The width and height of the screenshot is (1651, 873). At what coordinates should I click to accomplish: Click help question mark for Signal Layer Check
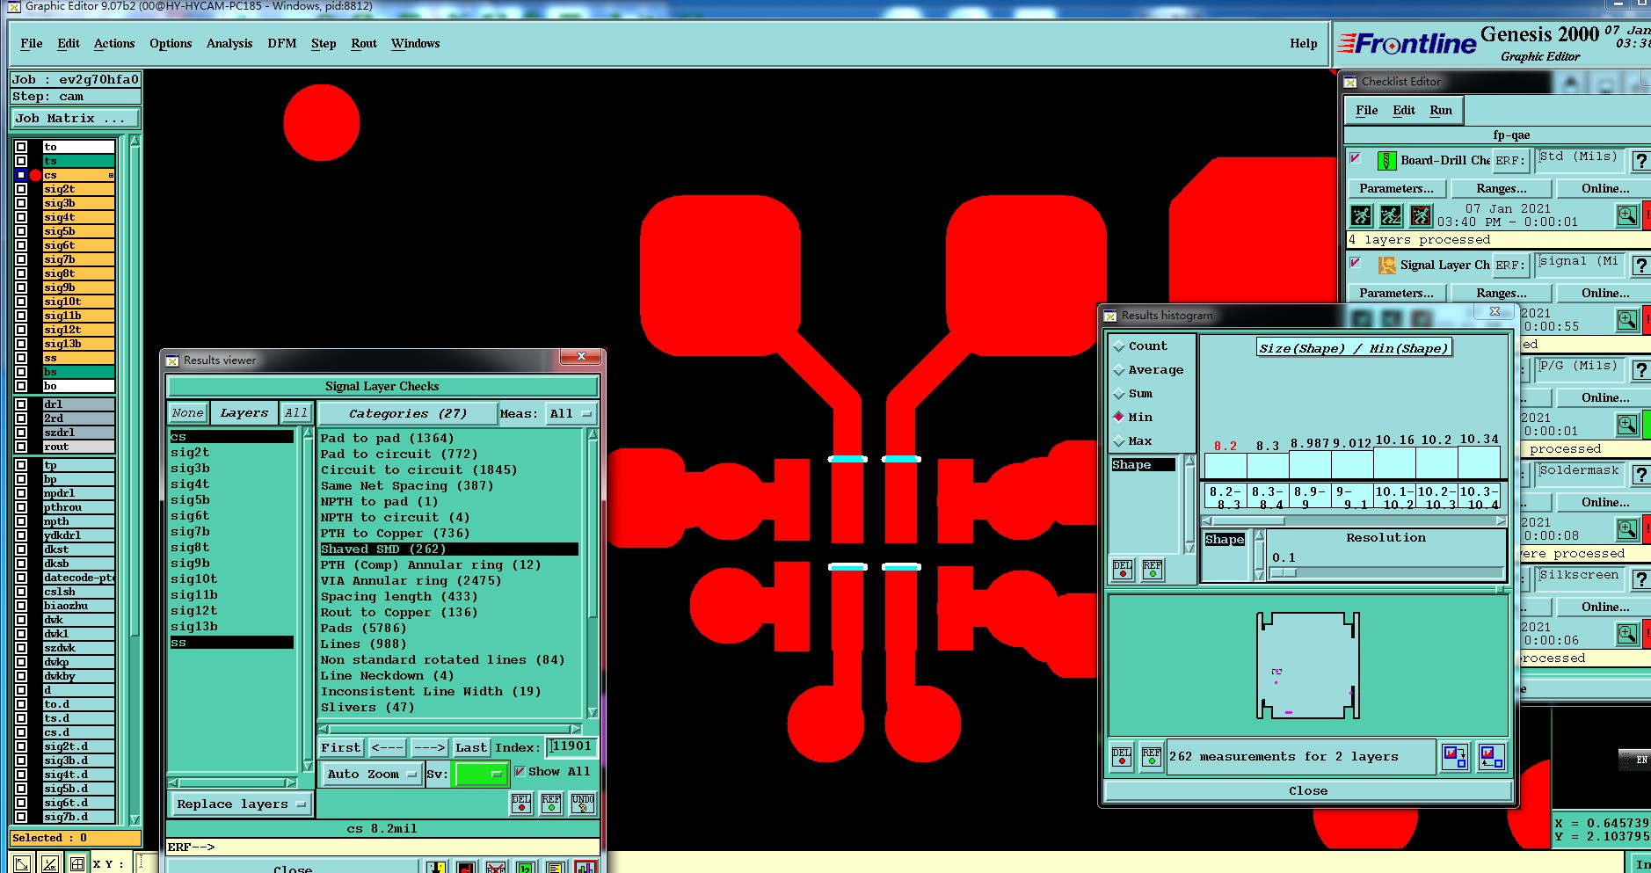(x=1640, y=266)
